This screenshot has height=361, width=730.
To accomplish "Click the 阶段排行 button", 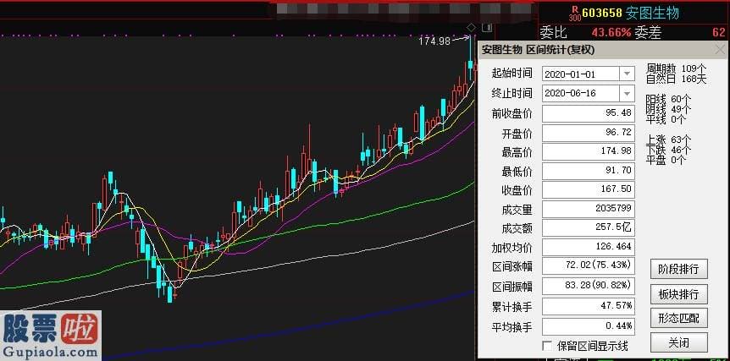I will tap(679, 269).
